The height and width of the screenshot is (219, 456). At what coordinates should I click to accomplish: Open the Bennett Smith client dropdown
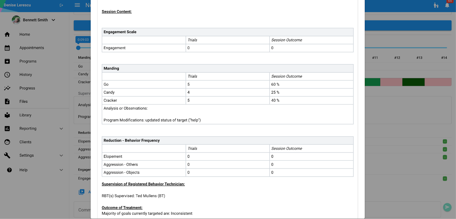tap(53, 20)
